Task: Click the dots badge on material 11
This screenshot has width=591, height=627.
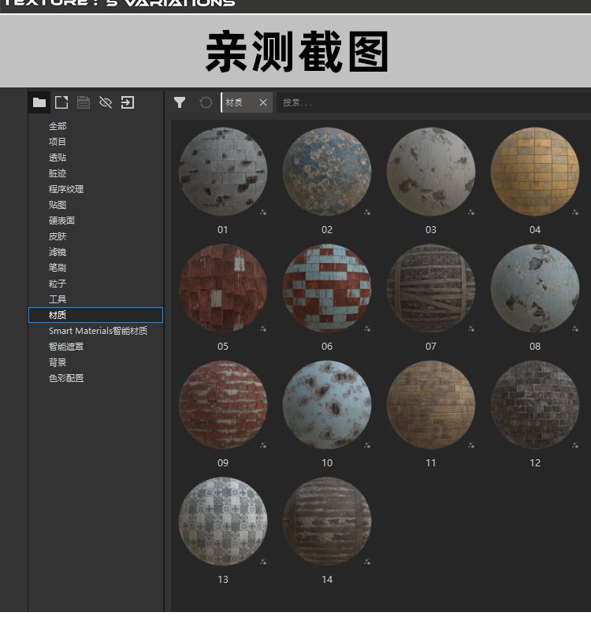Action: 471,445
